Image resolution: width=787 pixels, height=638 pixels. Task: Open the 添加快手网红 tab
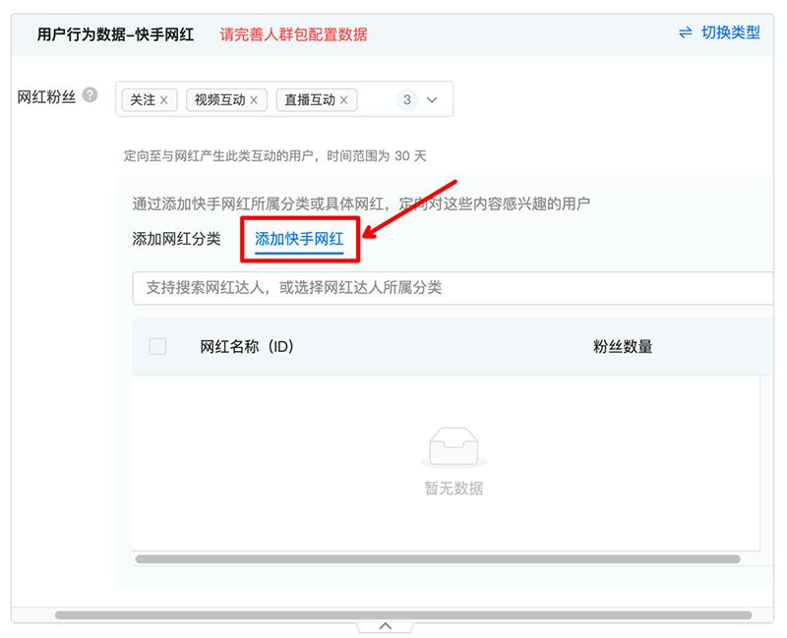[299, 238]
